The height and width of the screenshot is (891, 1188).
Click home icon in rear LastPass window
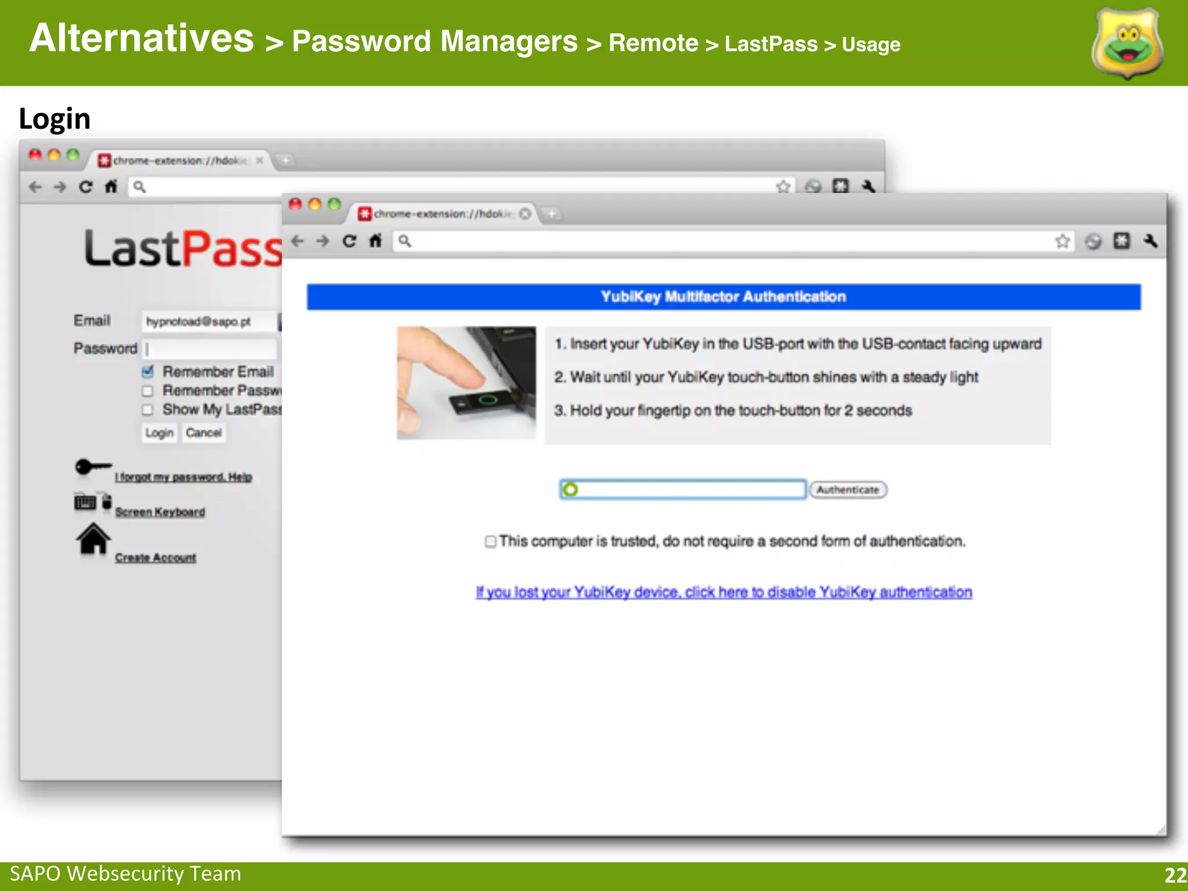point(111,186)
